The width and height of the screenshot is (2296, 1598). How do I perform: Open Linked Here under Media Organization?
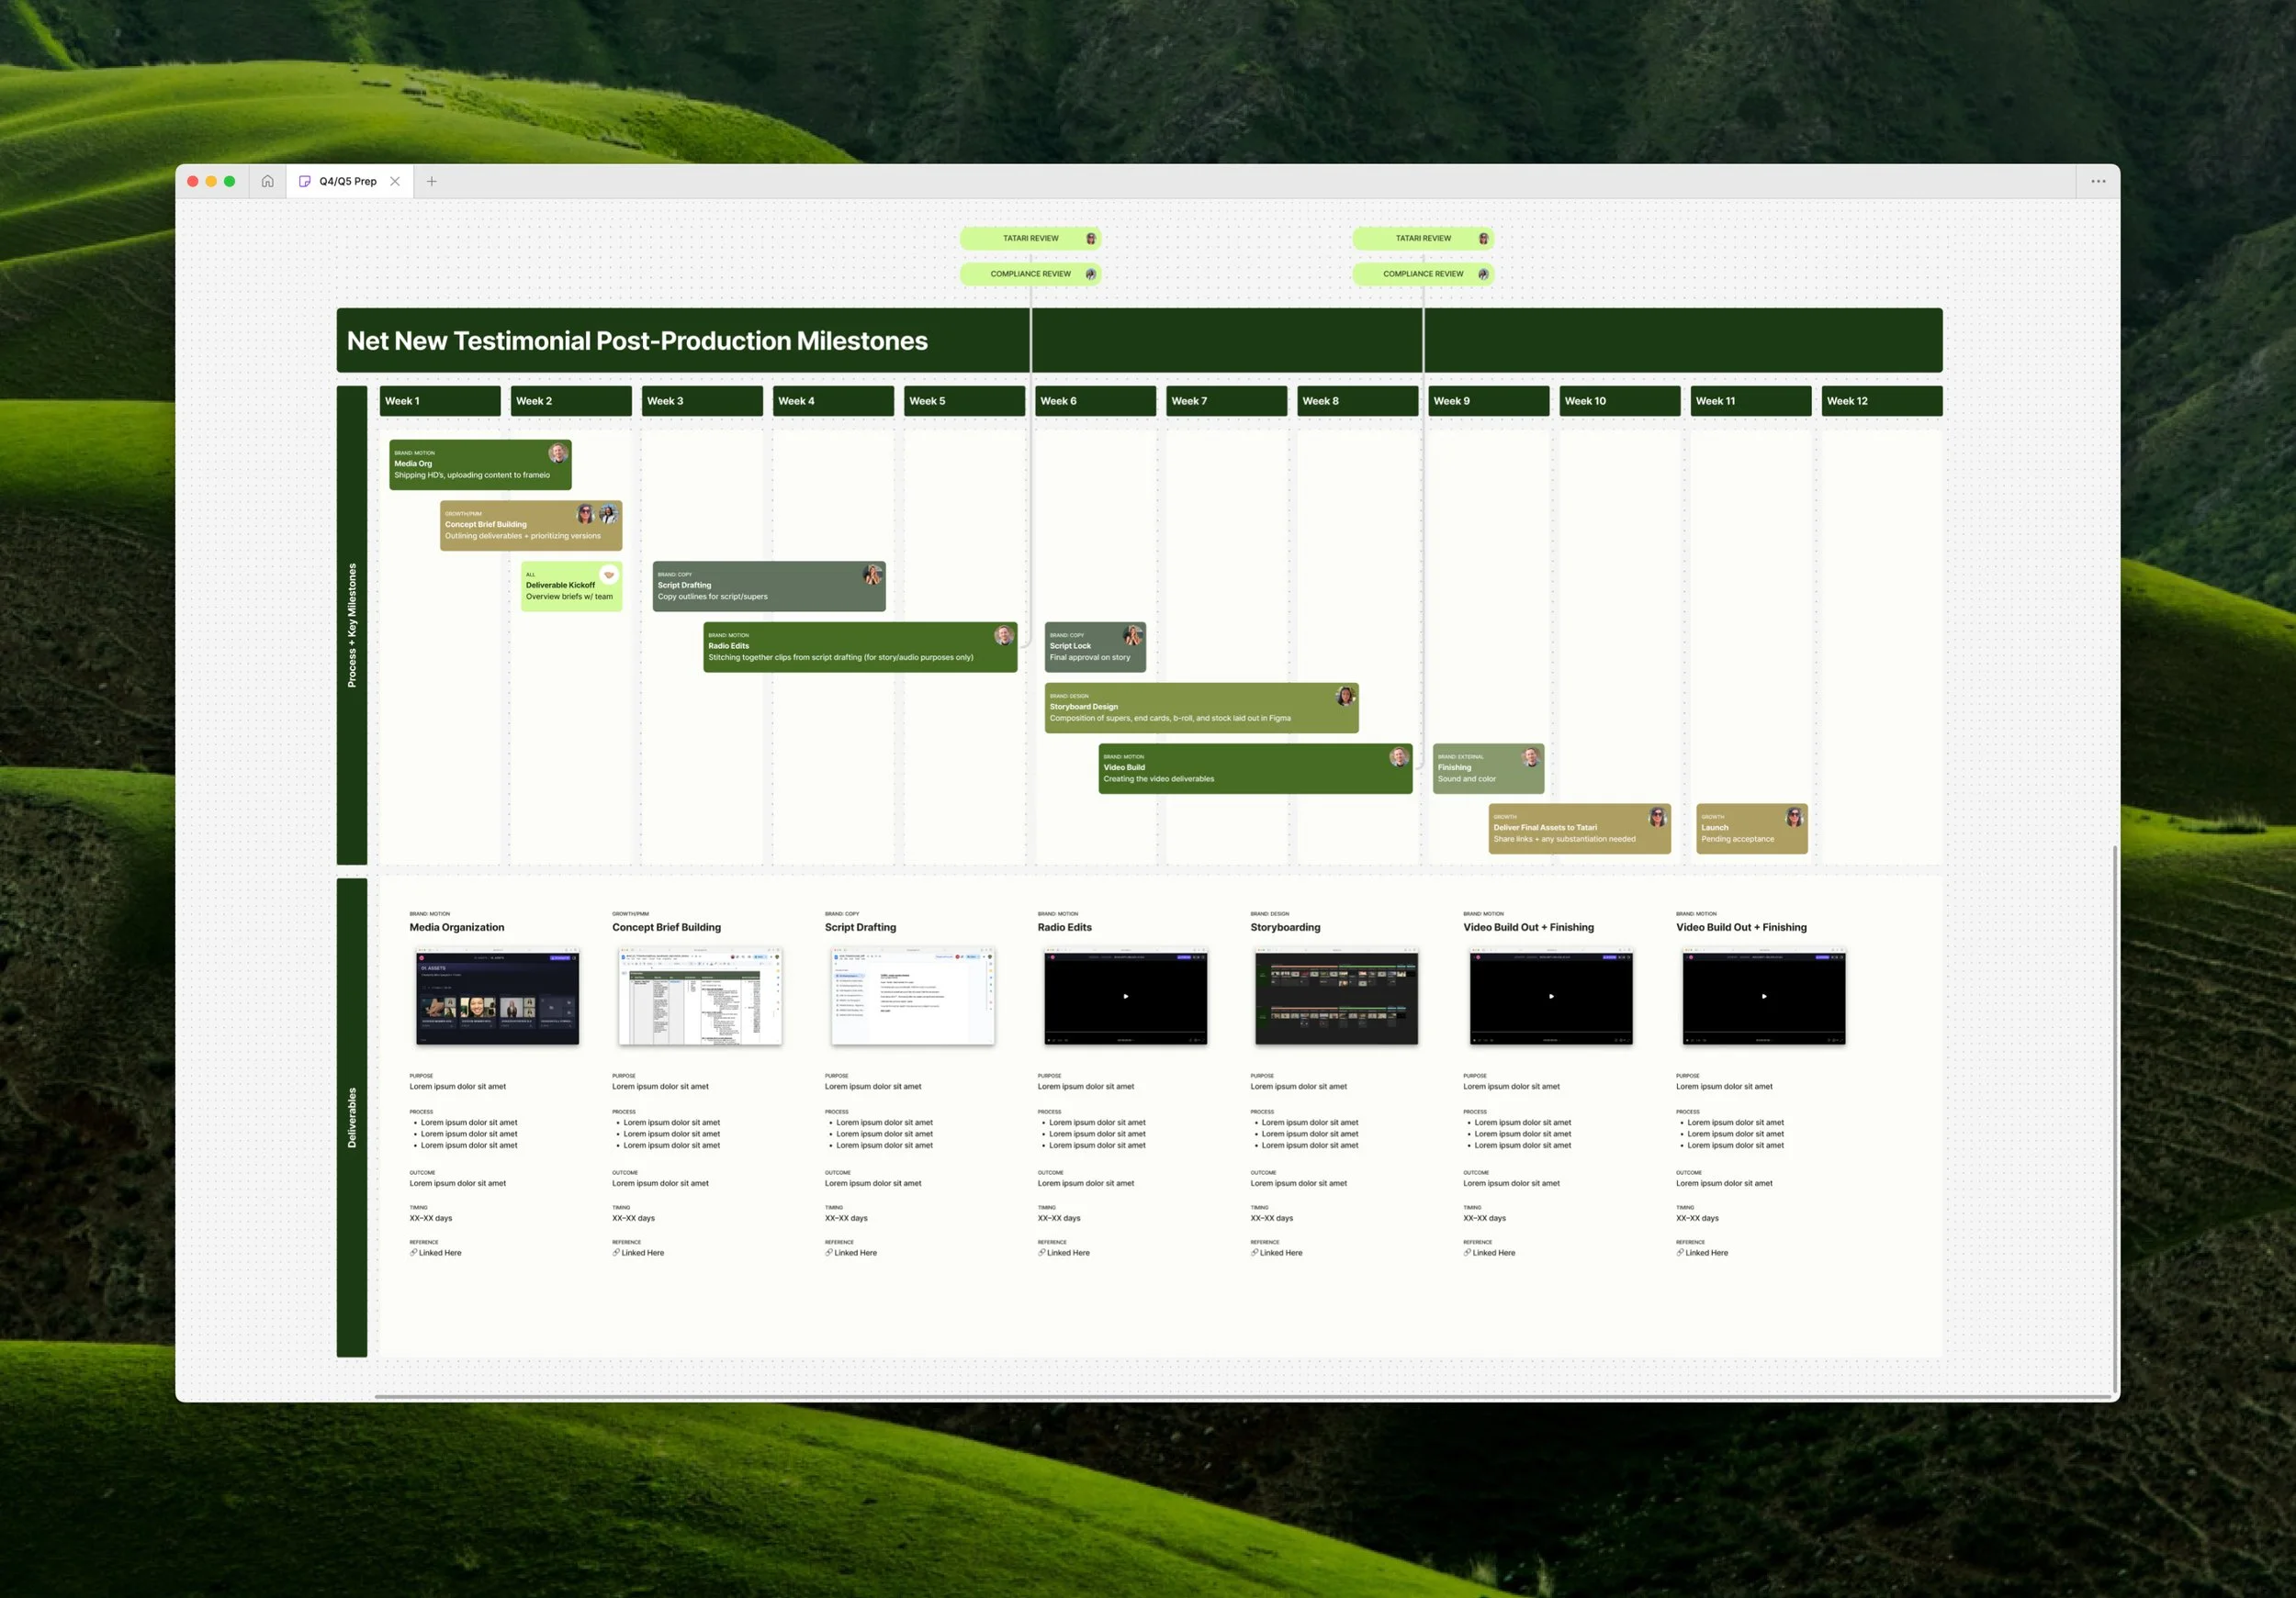pyautogui.click(x=439, y=1252)
